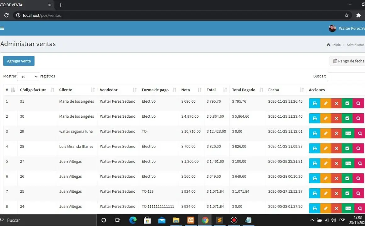Open the Rango de fecha date picker

[348, 61]
